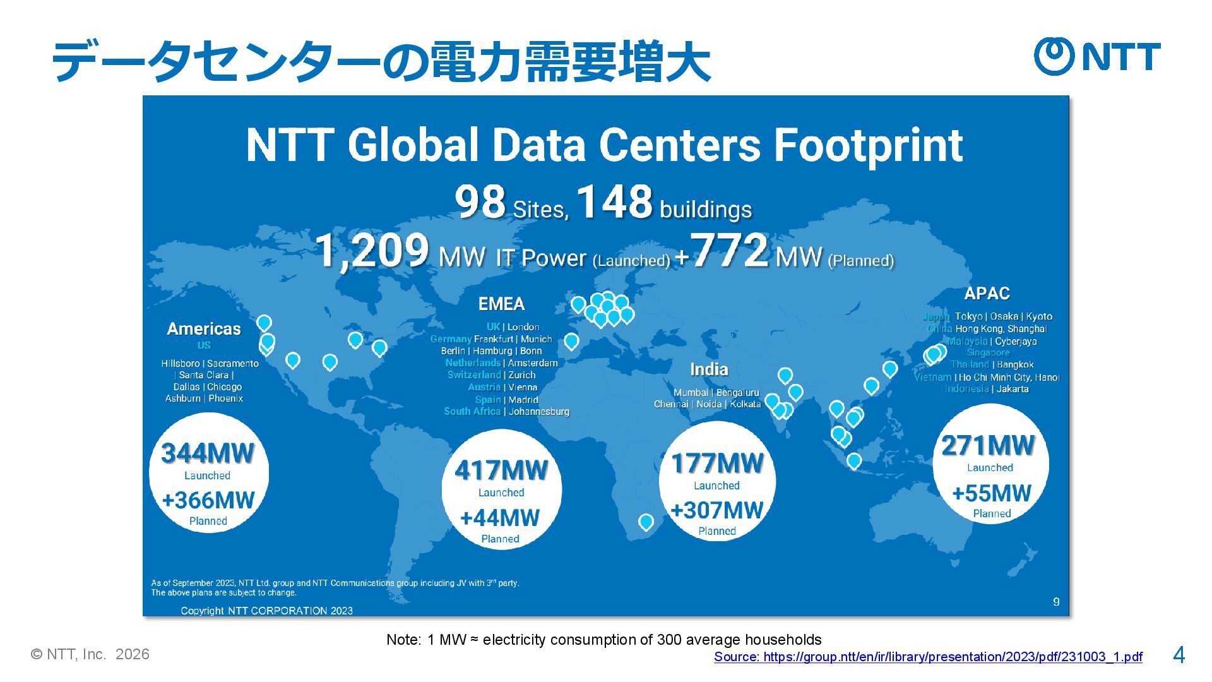Click the India 177MW launched circle
This screenshot has width=1212, height=682.
[x=717, y=482]
